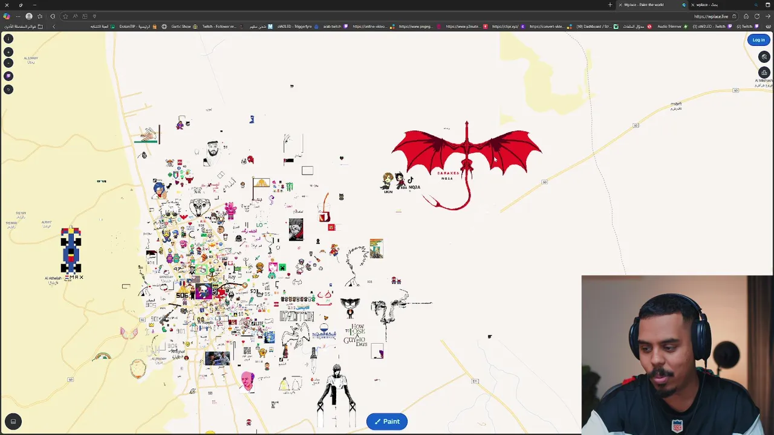Open the purple Twitch icon in sidebar
Image resolution: width=774 pixels, height=435 pixels.
tap(8, 76)
